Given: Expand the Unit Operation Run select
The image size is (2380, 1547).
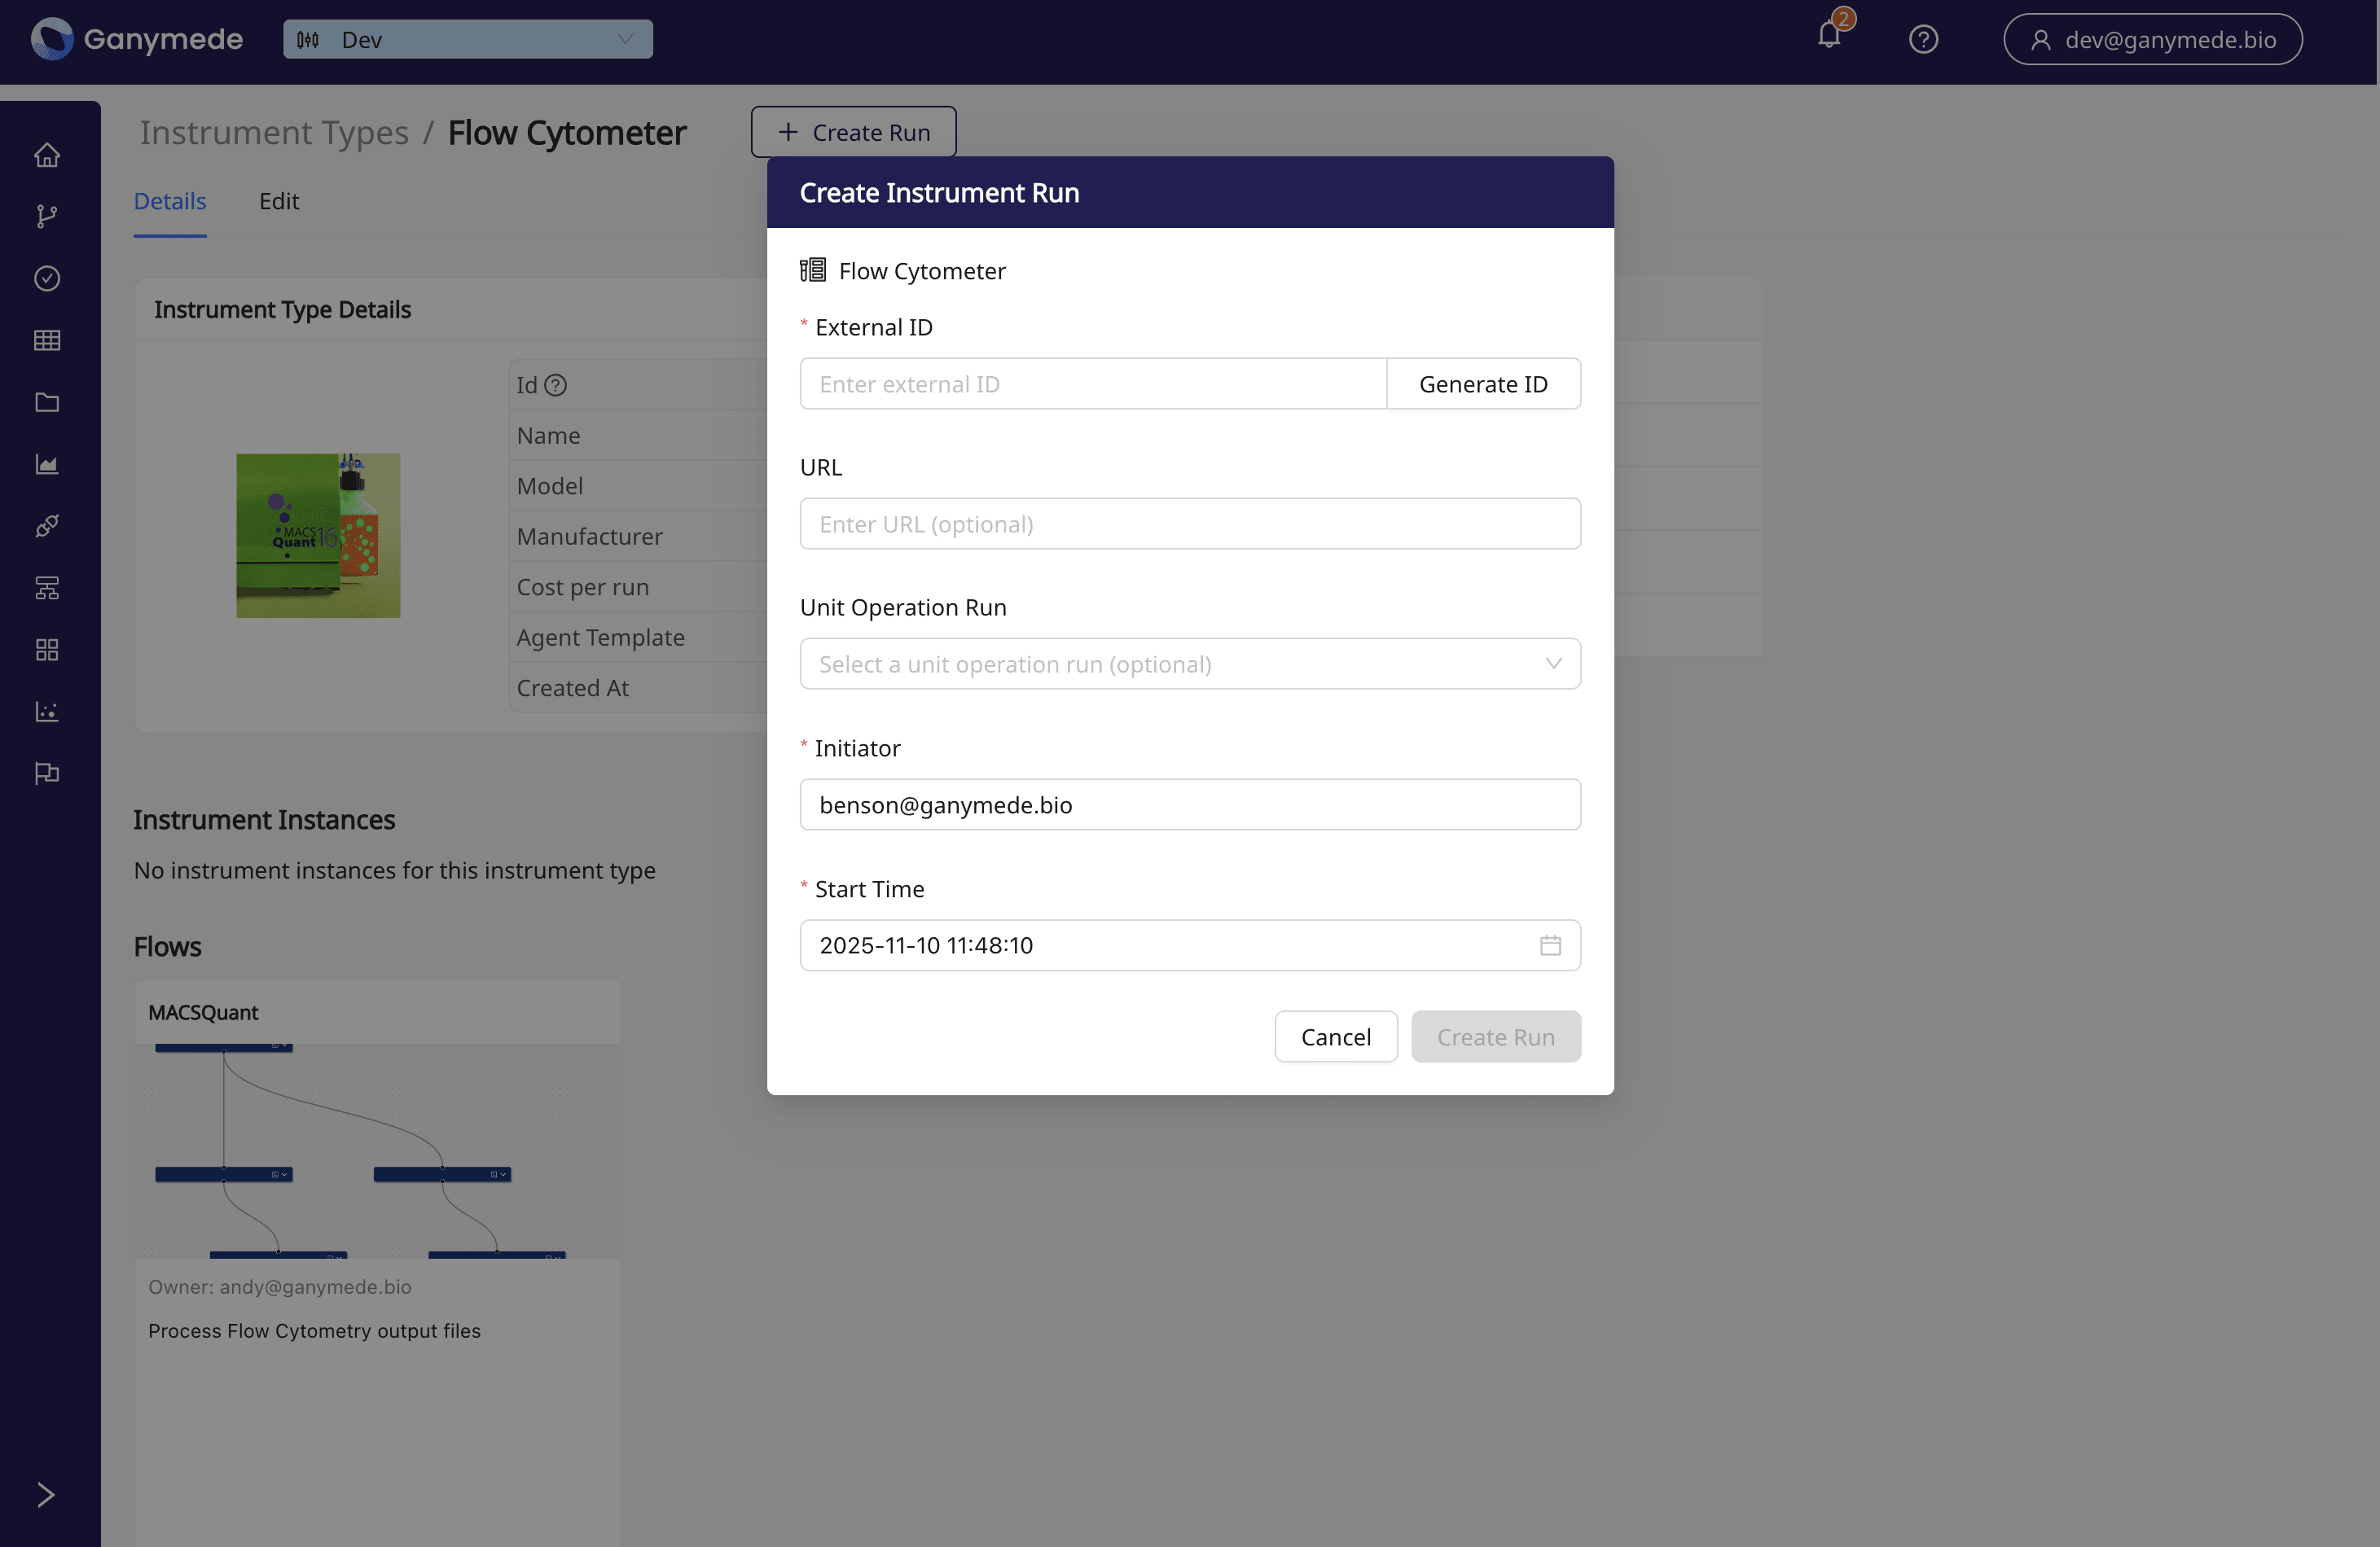Looking at the screenshot, I should tap(1189, 664).
